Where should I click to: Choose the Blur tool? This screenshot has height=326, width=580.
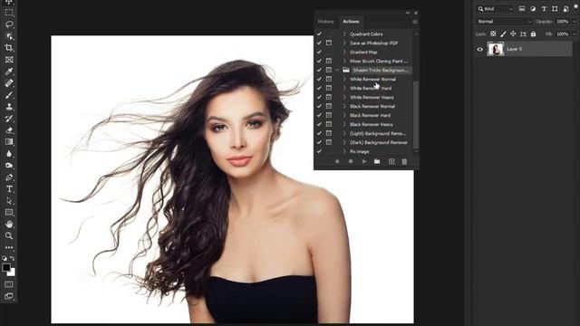9,154
